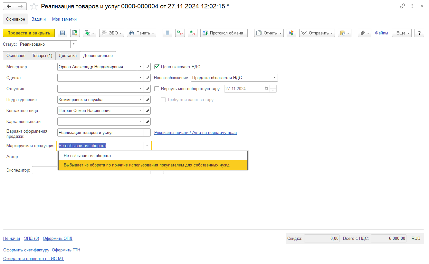Expand the Отпустил dropdown arrow

pos(140,89)
